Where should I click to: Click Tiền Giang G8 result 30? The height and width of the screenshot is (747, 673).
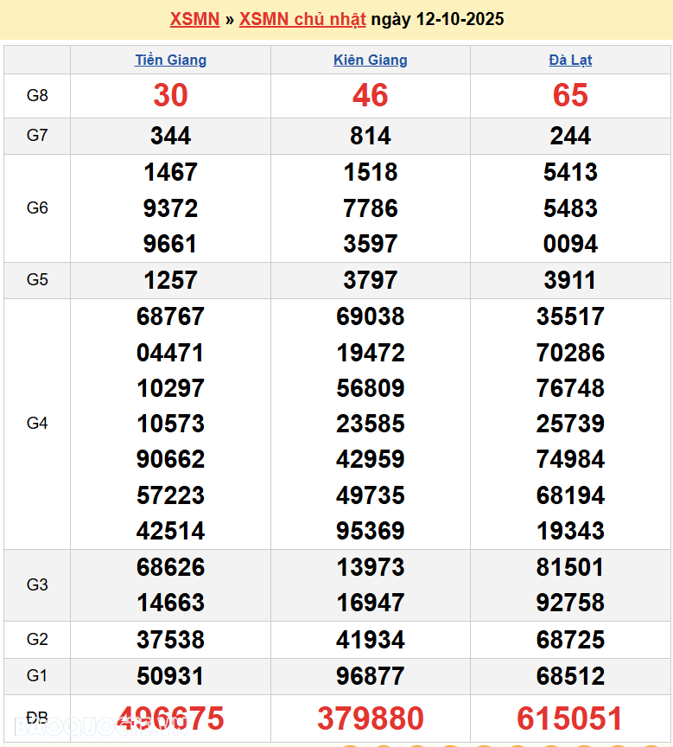[x=170, y=96]
